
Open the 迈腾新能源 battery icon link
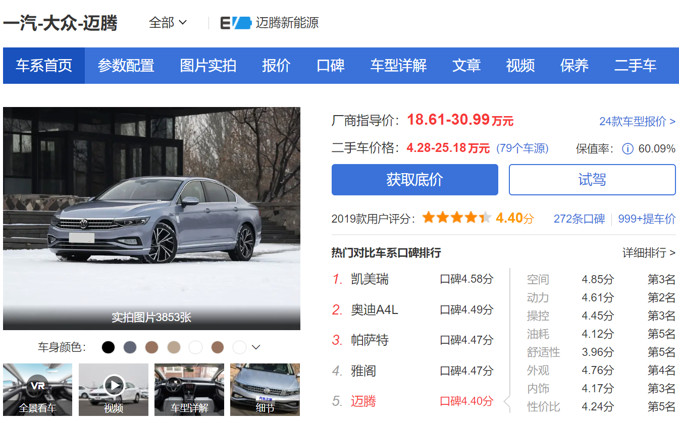coord(236,23)
